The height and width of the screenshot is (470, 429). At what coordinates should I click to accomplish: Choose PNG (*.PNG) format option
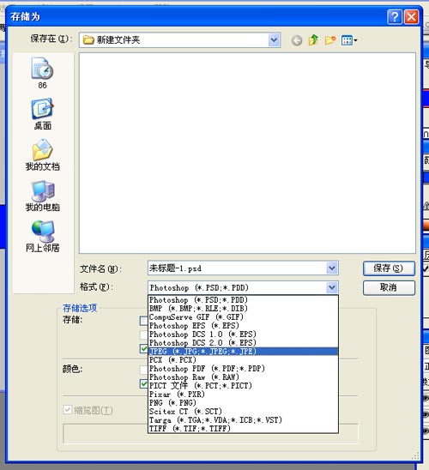click(x=243, y=403)
